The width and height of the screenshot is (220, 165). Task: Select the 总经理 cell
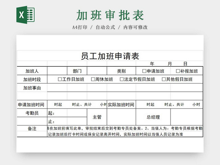[153, 117]
